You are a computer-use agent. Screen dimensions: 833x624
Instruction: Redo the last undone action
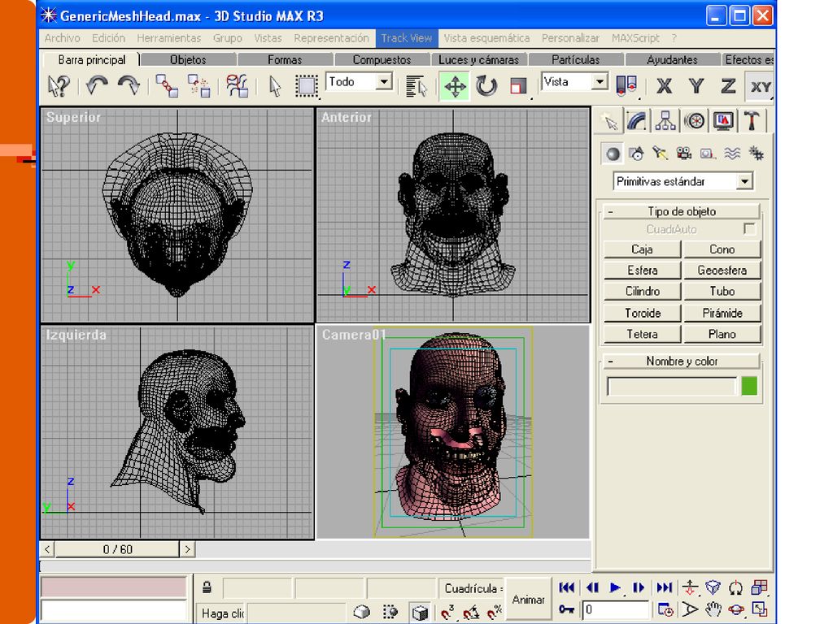click(x=129, y=85)
